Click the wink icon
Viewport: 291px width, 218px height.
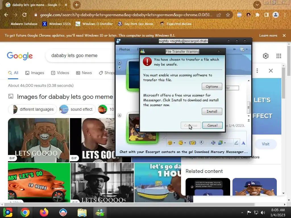(x=181, y=143)
